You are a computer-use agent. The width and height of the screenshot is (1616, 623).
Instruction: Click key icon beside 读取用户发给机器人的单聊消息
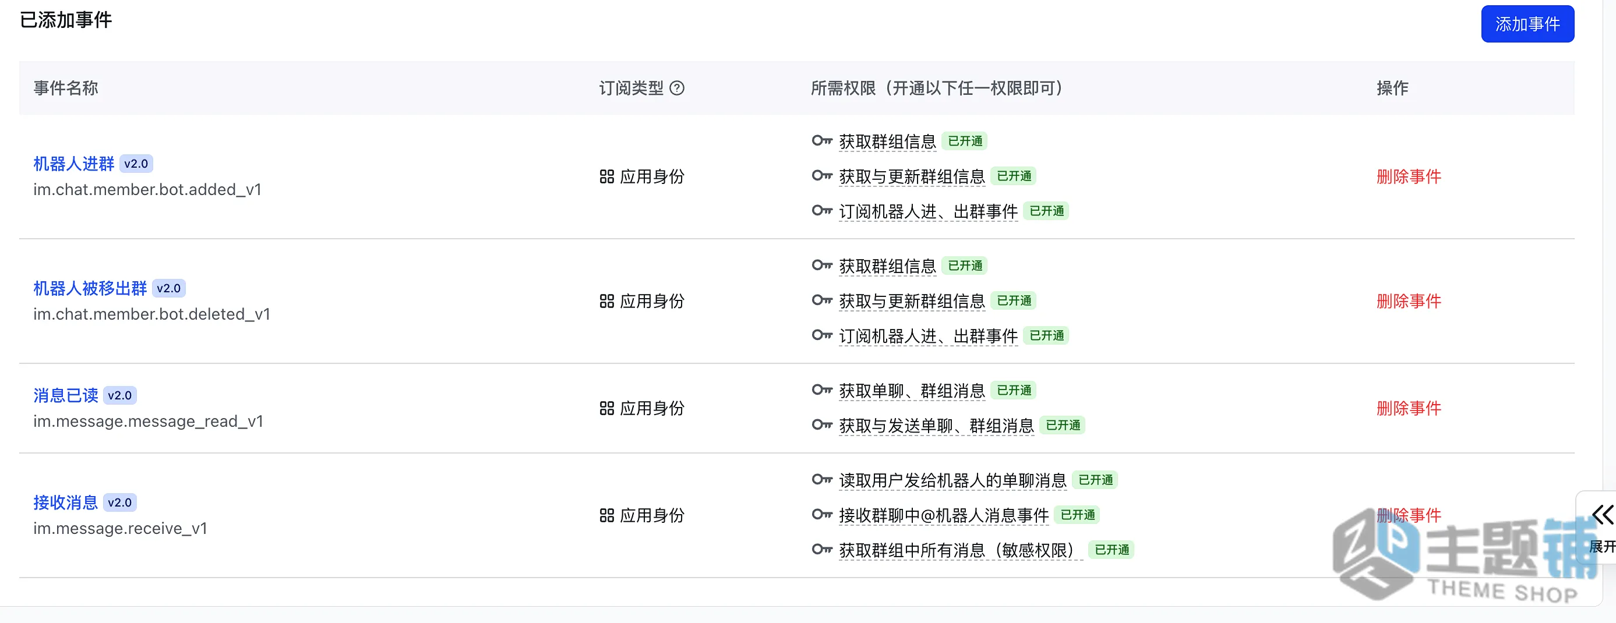coord(822,479)
